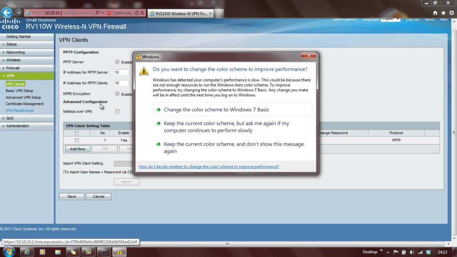Open the command prompt taskbar icon
This screenshot has height=257, width=457.
(x=104, y=252)
